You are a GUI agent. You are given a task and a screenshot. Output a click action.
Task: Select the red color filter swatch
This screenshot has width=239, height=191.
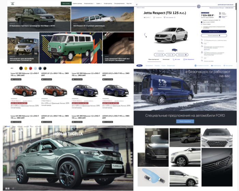pyautogui.click(x=31, y=68)
